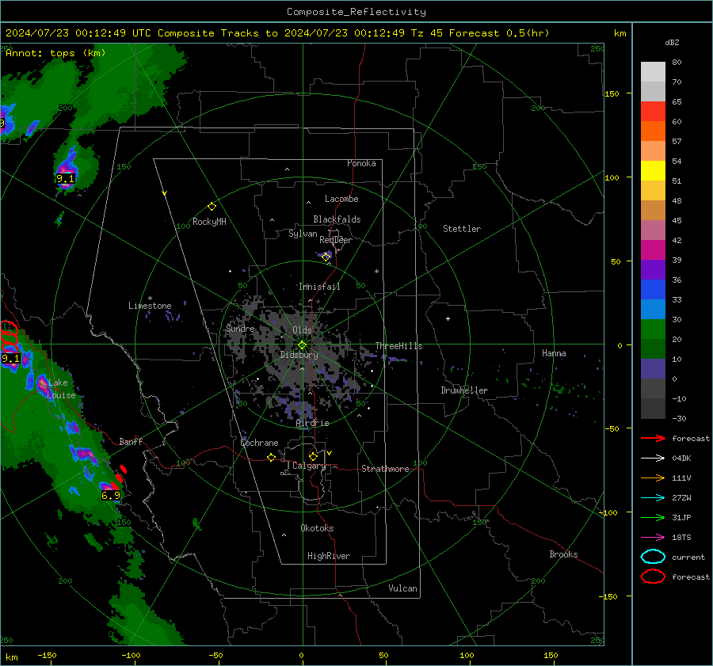Click the HighRiver town label
713x666 pixels.
tap(329, 556)
